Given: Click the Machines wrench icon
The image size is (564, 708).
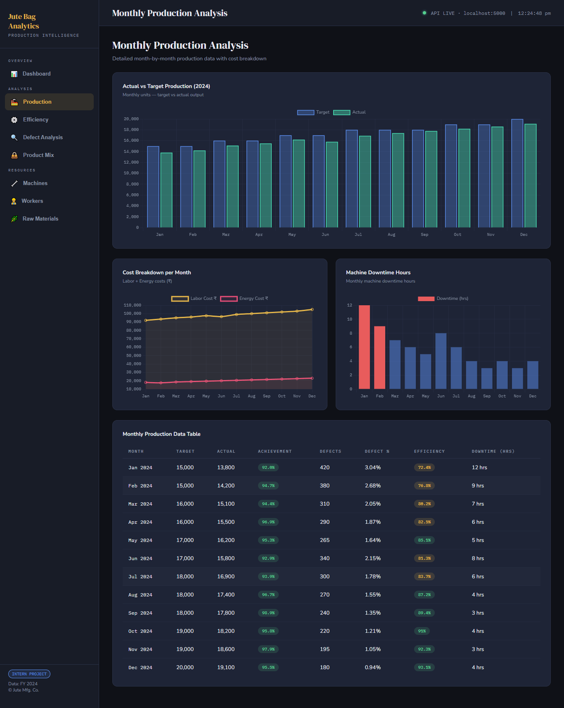Looking at the screenshot, I should [14, 183].
